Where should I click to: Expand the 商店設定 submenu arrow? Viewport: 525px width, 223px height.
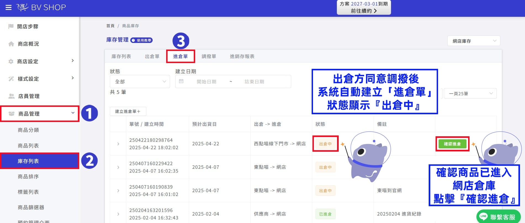73,61
